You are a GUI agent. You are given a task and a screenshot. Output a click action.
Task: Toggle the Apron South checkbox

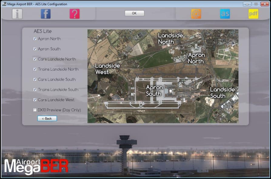point(35,49)
